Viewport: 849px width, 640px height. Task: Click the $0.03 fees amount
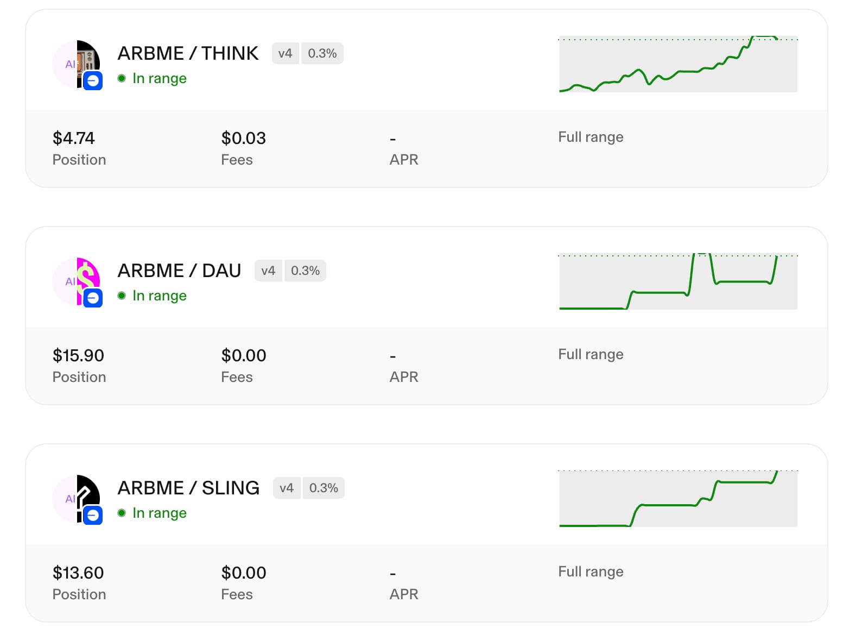243,138
